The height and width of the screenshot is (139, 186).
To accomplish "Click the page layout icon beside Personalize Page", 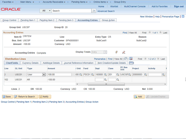I will (x=183, y=17).
